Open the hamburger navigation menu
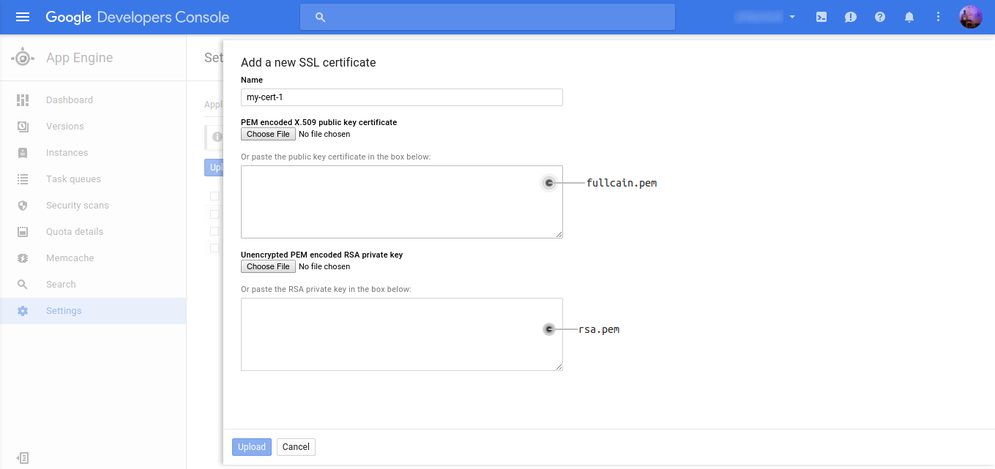 coord(23,17)
